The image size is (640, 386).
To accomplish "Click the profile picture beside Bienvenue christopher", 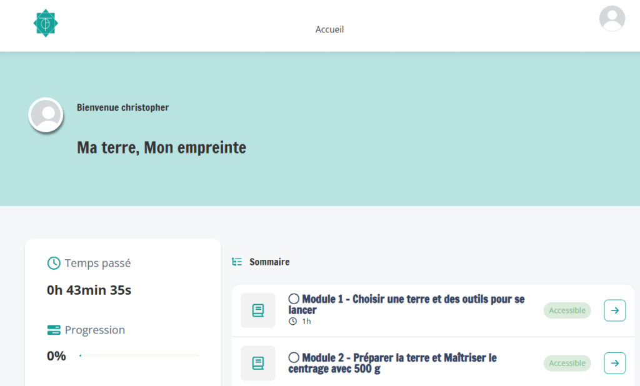I will 46,115.
